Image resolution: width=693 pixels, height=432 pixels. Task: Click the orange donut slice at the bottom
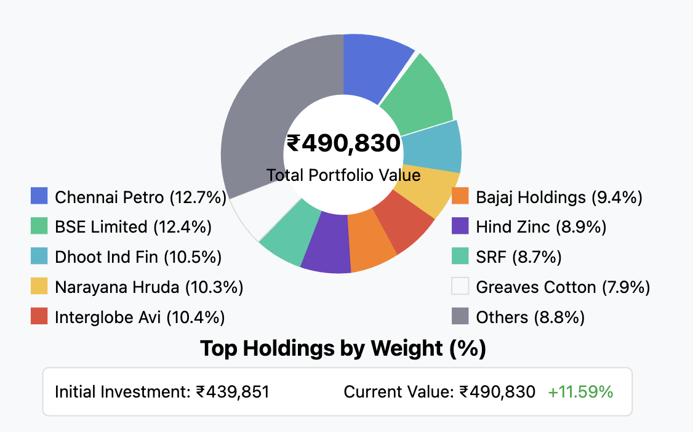[372, 242]
